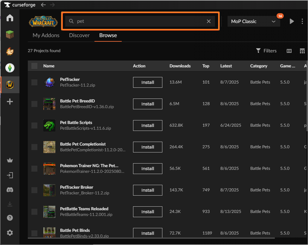Open the three-dot more options menu
This screenshot has height=245, width=308.
tap(302, 21)
